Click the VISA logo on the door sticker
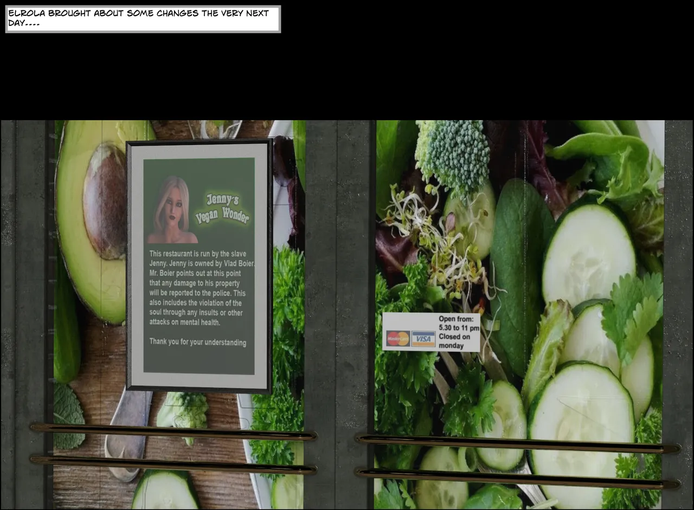Viewport: 694px width, 510px height. [423, 339]
